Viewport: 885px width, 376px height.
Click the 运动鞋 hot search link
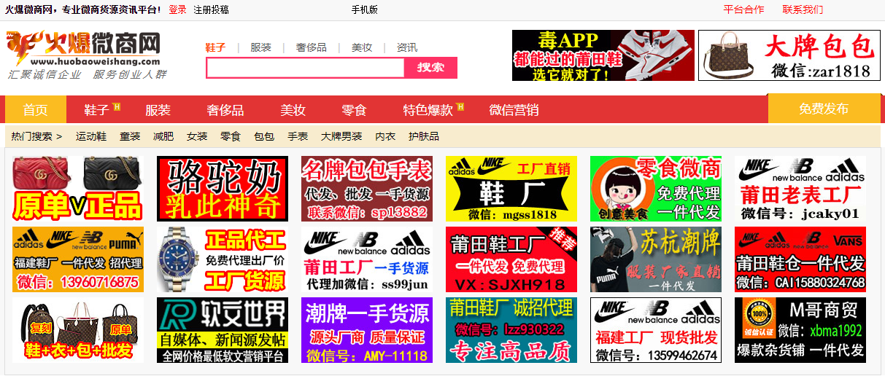point(91,136)
